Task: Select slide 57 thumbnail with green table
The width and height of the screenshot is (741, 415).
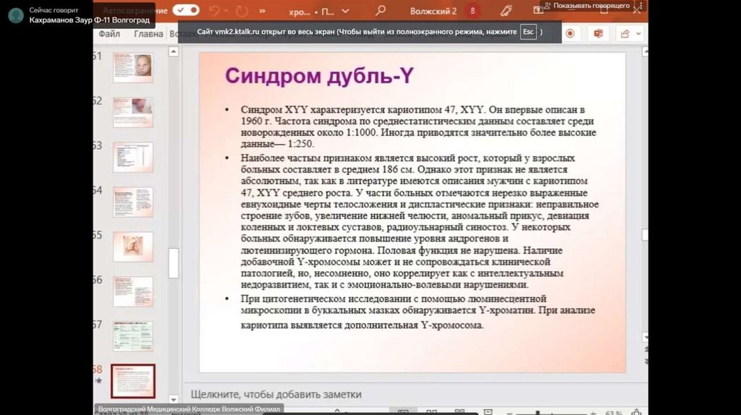Action: pyautogui.click(x=133, y=336)
